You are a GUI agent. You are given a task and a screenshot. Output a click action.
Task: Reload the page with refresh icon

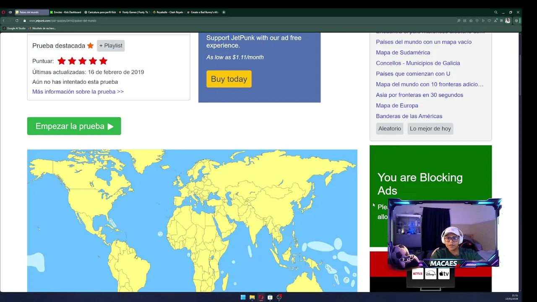(x=17, y=21)
